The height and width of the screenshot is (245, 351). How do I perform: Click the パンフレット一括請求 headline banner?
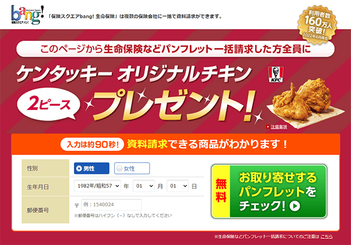tap(175, 49)
